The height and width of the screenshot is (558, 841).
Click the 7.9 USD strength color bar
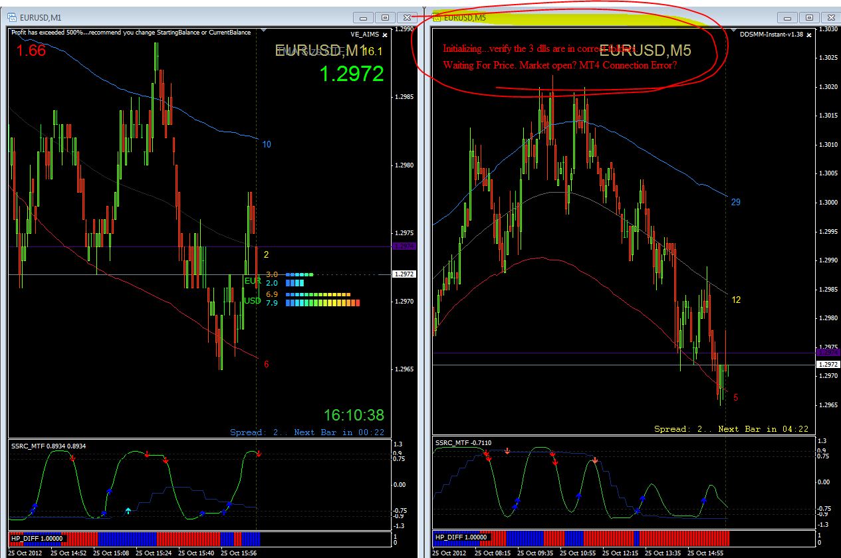pos(322,303)
